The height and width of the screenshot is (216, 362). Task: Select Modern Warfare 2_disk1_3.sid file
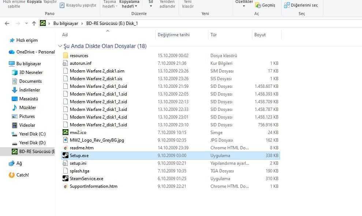[98, 109]
